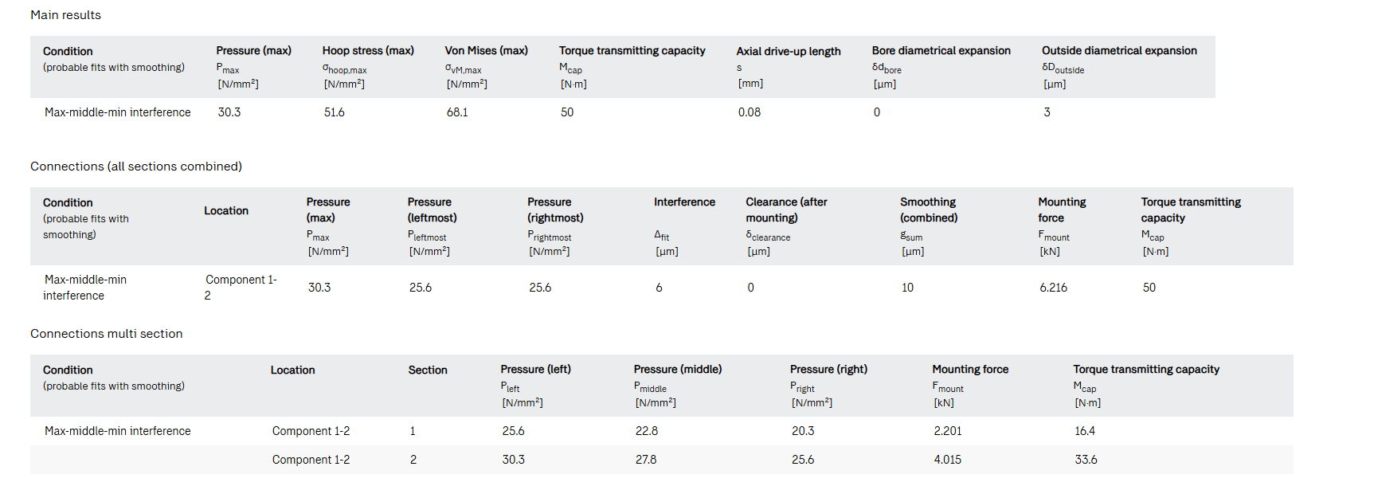
Task: Select the Interference column header
Action: [x=684, y=202]
